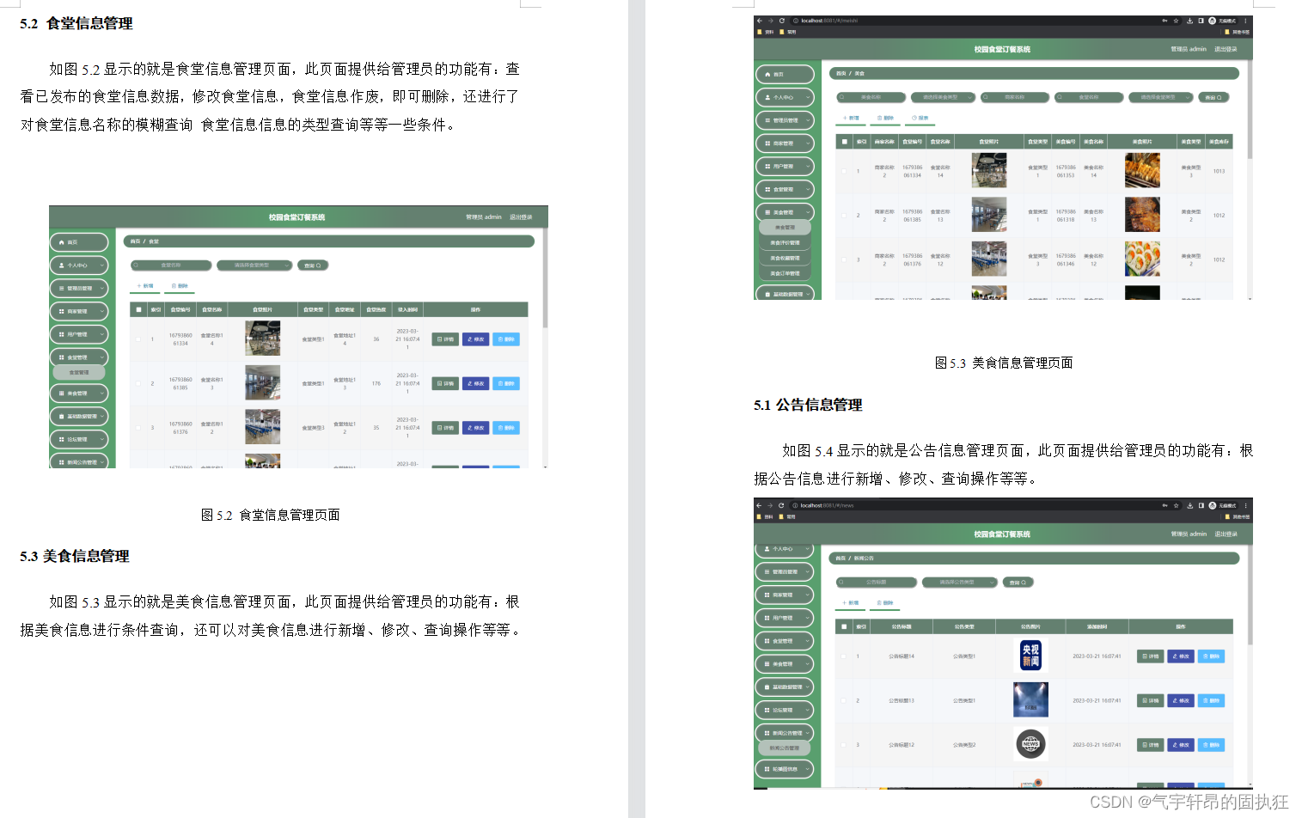Image resolution: width=1302 pixels, height=818 pixels.
Task: Click 央视新闻 thumbnail in news table row 1
Action: tap(1030, 656)
